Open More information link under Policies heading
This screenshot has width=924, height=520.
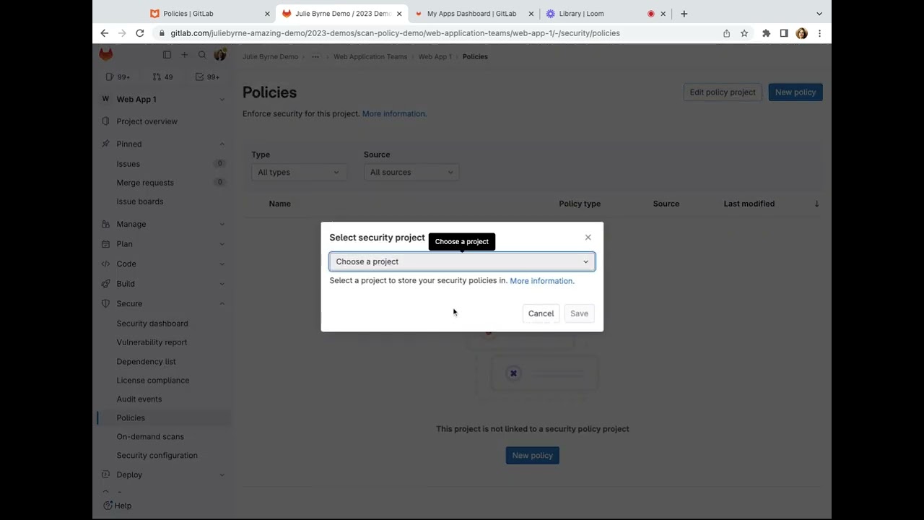coord(394,113)
